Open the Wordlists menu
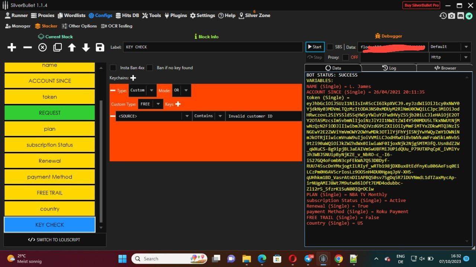The width and height of the screenshot is (476, 267). click(71, 15)
